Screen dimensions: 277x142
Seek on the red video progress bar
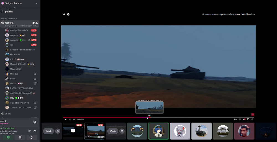(x=158, y=117)
